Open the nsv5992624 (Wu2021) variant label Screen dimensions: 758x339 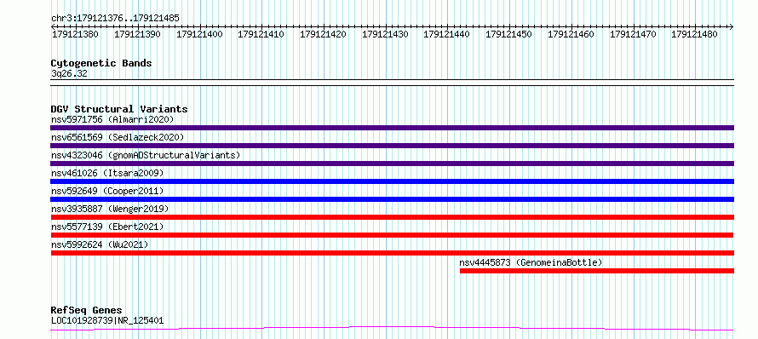pyautogui.click(x=100, y=244)
